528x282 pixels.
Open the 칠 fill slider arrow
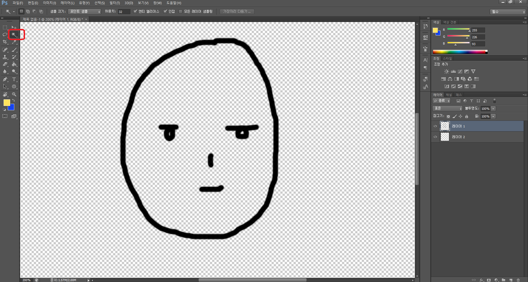click(493, 116)
